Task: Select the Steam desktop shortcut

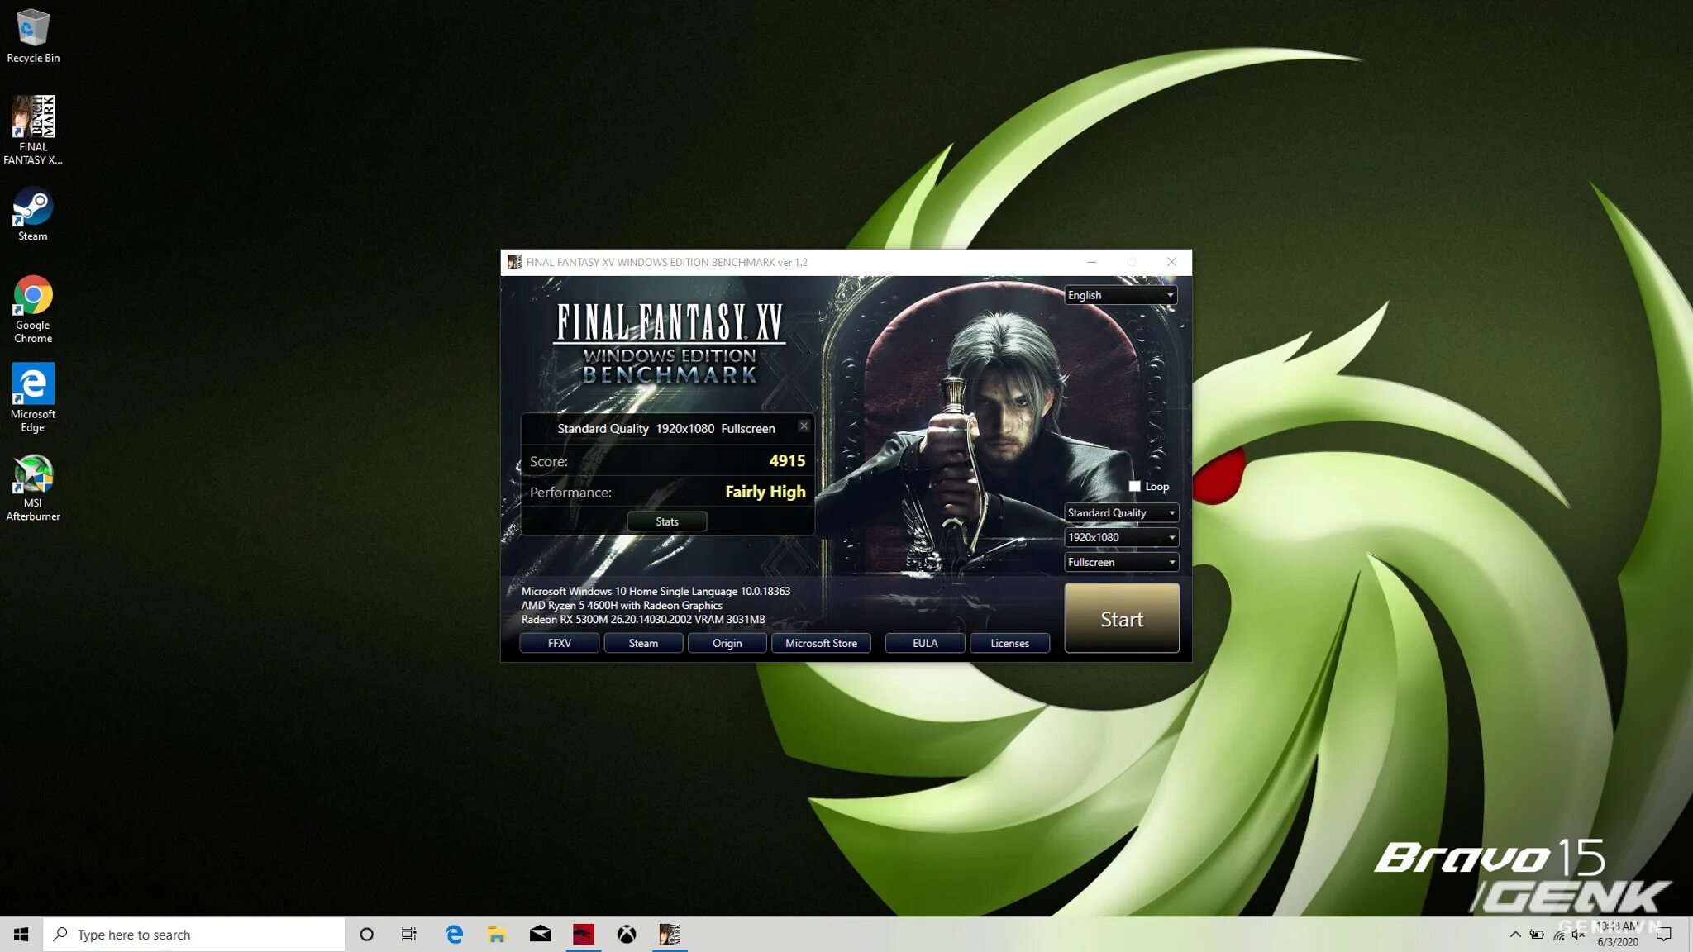Action: [x=33, y=215]
